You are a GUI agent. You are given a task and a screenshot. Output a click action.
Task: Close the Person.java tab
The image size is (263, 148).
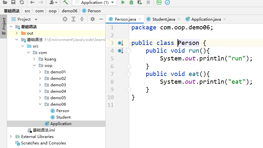pos(140,19)
